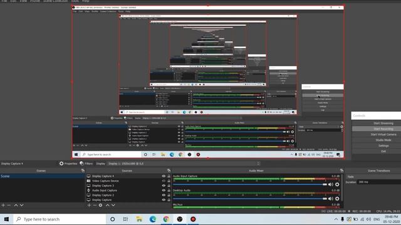This screenshot has width=401, height=225.
Task: Click the Video Capture Device camera icon
Action: click(89, 181)
